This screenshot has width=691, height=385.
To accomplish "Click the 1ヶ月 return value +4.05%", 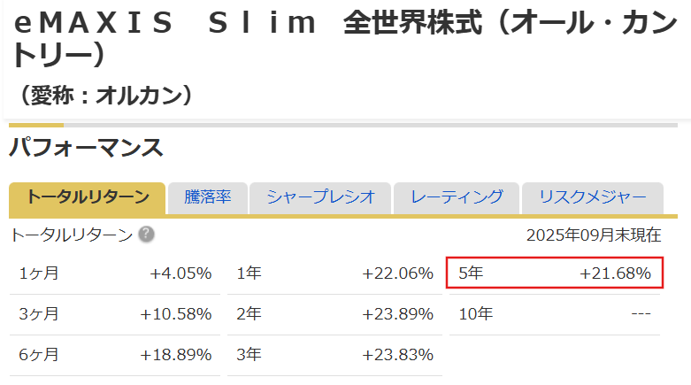I will [180, 273].
